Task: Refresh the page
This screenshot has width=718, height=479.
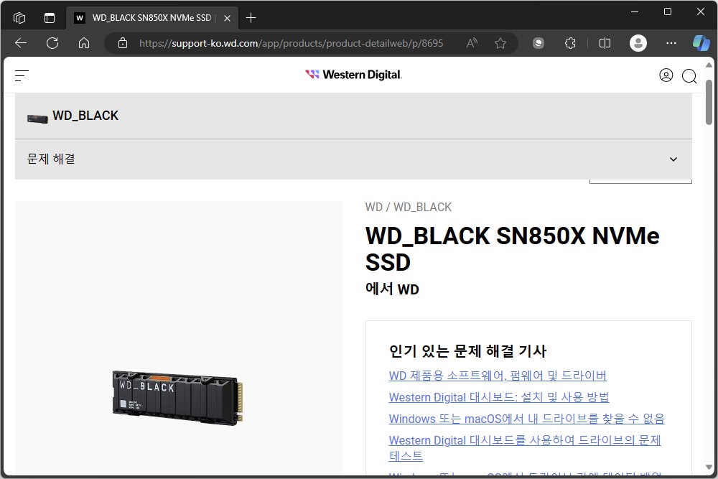Action: (x=52, y=43)
